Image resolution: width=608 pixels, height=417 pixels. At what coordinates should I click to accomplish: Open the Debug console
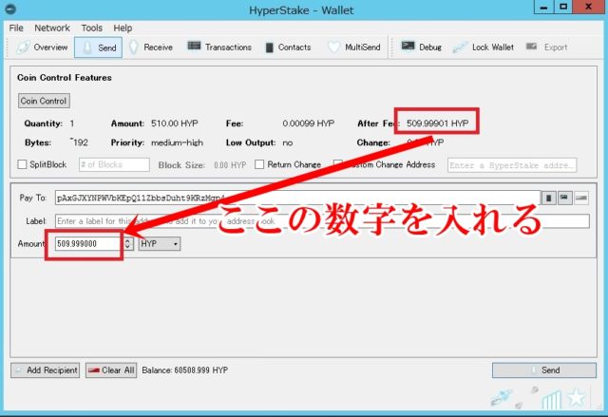[x=421, y=47]
